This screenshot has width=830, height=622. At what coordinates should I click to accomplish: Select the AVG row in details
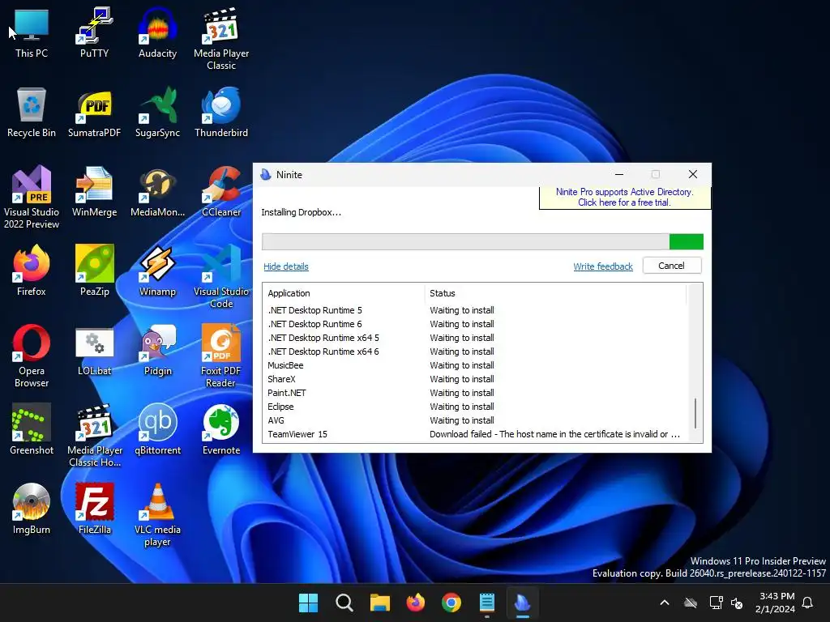tap(475, 420)
